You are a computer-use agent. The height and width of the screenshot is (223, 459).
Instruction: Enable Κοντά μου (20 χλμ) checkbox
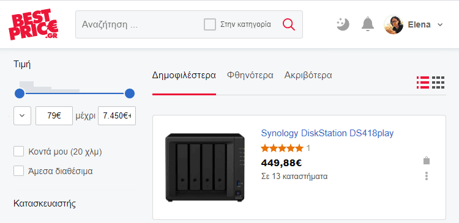pyautogui.click(x=19, y=152)
